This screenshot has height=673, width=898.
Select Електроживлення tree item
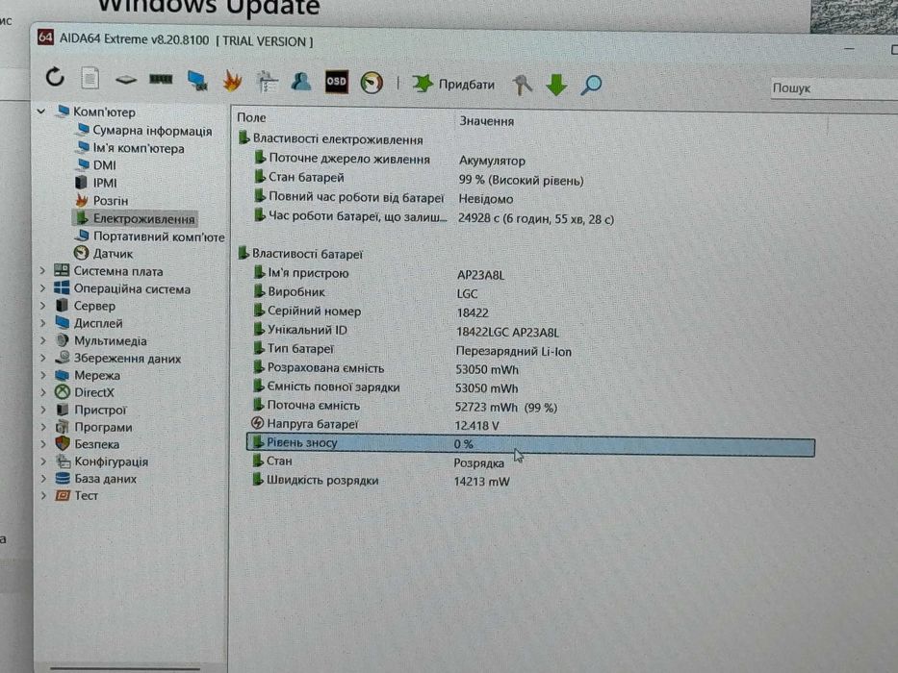pyautogui.click(x=143, y=218)
